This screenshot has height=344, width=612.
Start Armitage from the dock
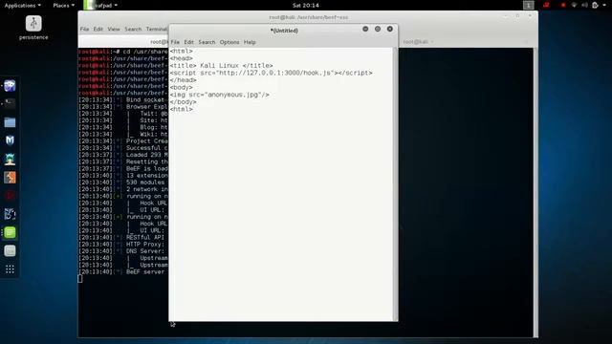[10, 160]
